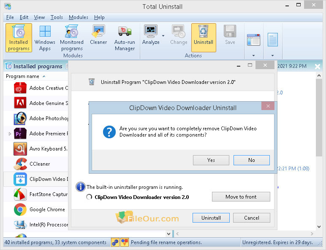
Task: Click the list panel down chevron
Action: click(169, 234)
